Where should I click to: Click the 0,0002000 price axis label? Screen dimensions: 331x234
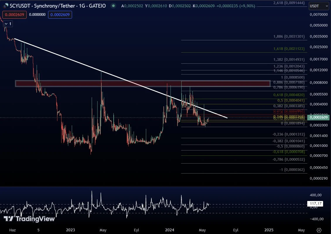[319, 125]
